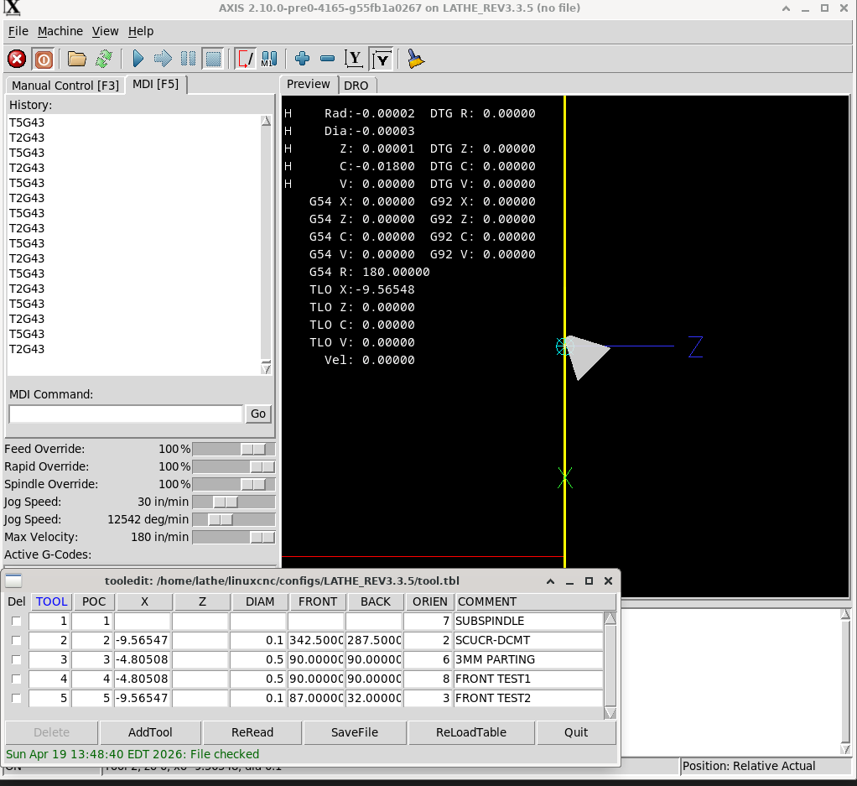Tick Del checkbox for tool 5 FRONT TEST2
857x786 pixels.
tap(16, 698)
